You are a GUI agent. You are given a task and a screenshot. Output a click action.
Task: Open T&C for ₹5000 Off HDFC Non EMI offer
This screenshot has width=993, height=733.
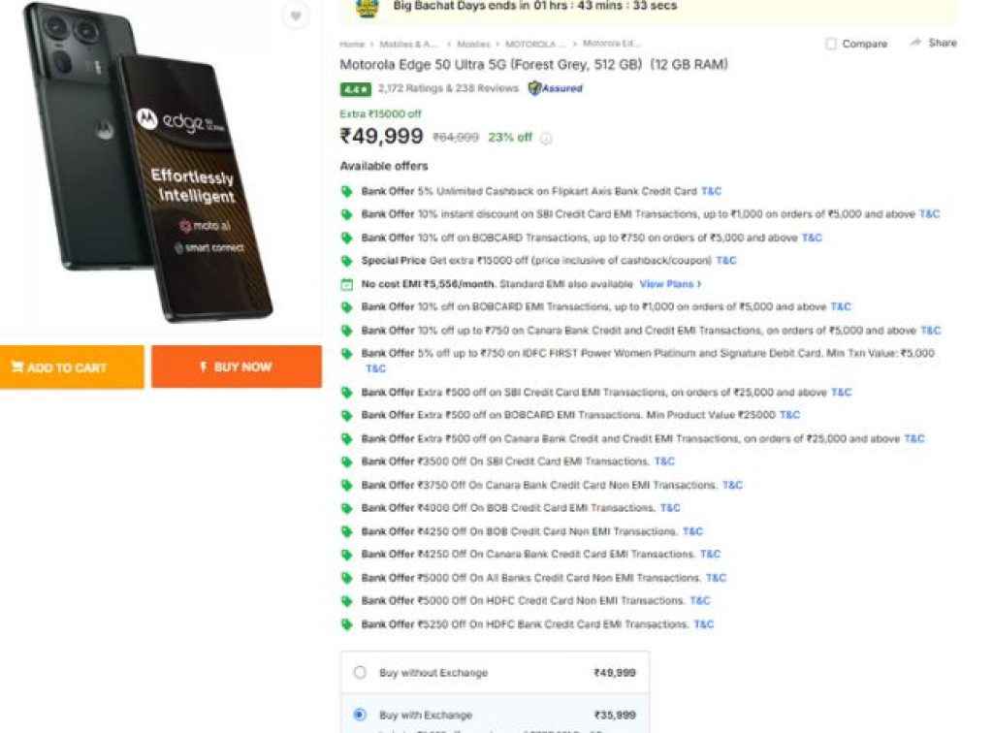[x=700, y=601]
